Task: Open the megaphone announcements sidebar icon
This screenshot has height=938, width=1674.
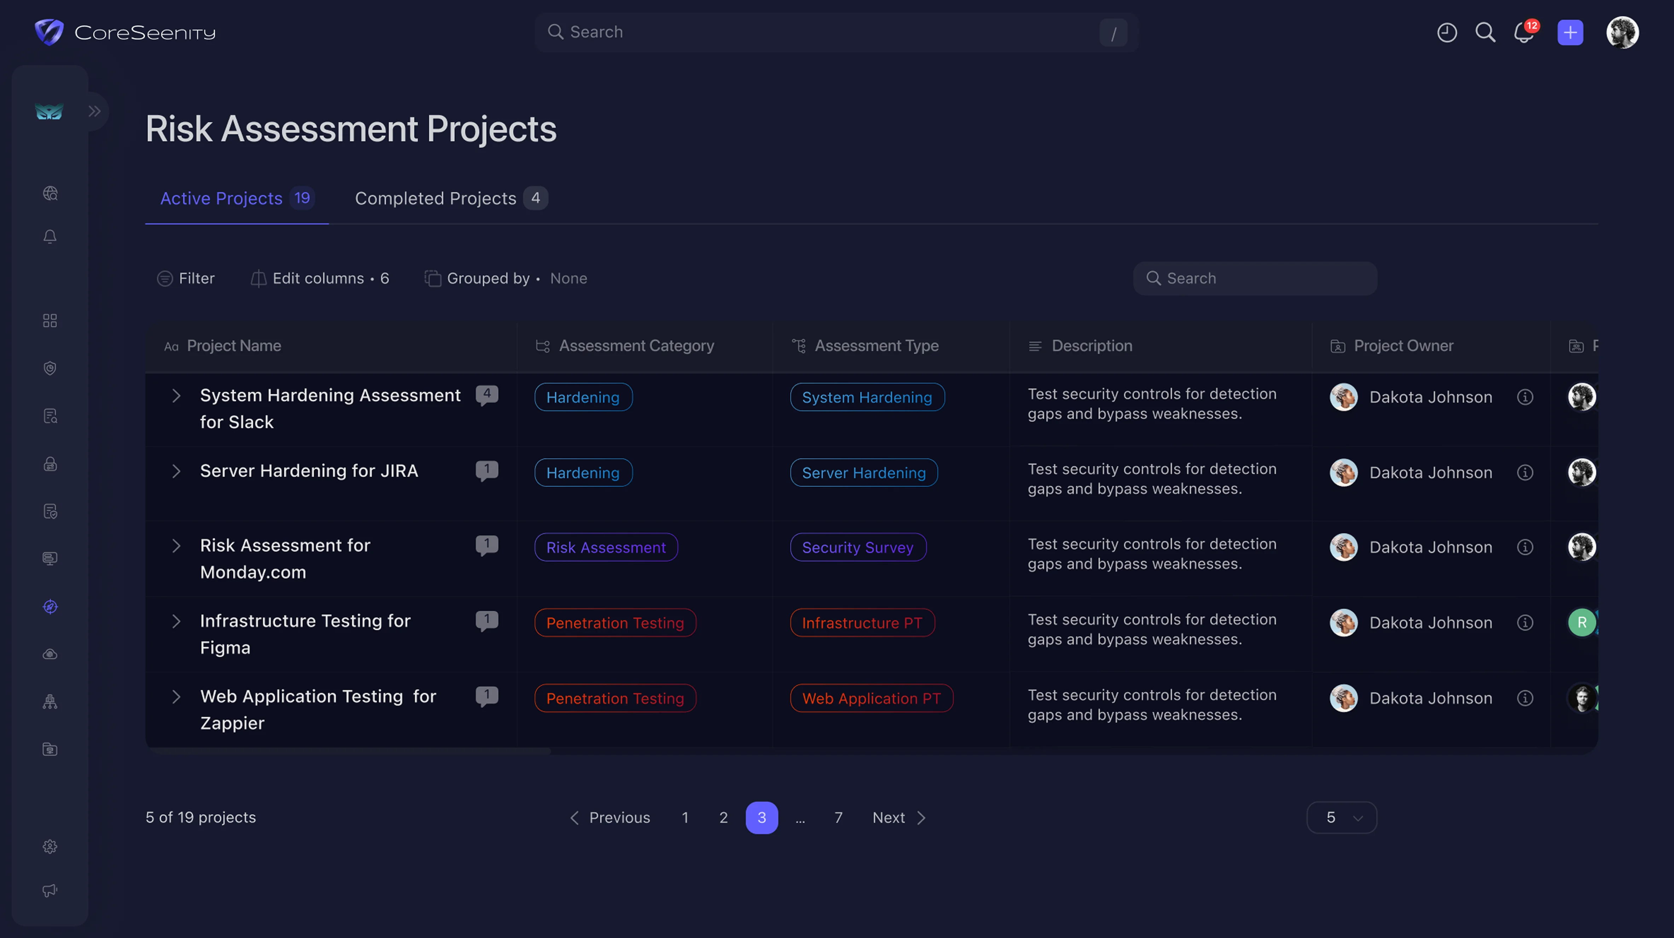Action: tap(50, 891)
